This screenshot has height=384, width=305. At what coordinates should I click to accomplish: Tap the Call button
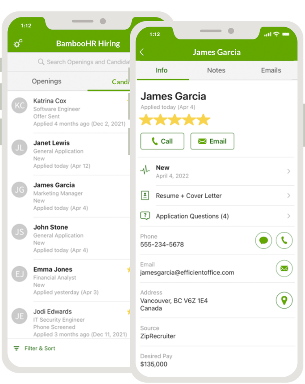[x=162, y=141]
